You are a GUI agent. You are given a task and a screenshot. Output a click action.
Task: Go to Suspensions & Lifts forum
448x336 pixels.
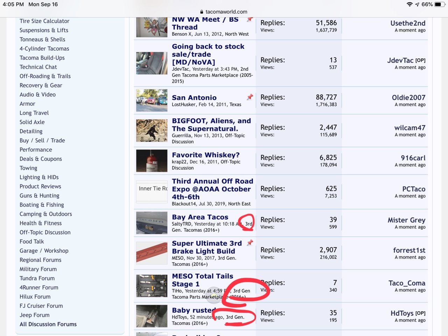click(x=44, y=30)
